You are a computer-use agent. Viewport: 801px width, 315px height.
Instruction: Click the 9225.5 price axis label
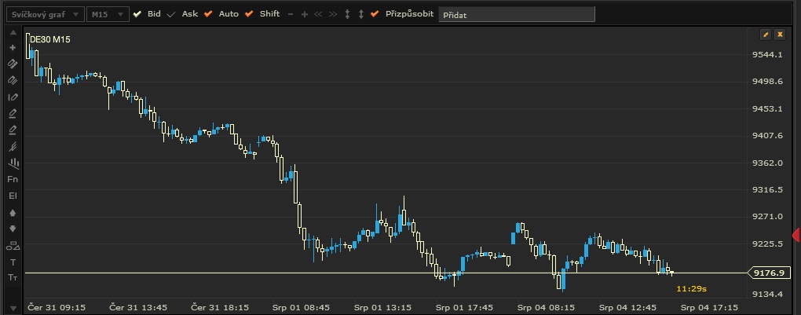coord(767,244)
